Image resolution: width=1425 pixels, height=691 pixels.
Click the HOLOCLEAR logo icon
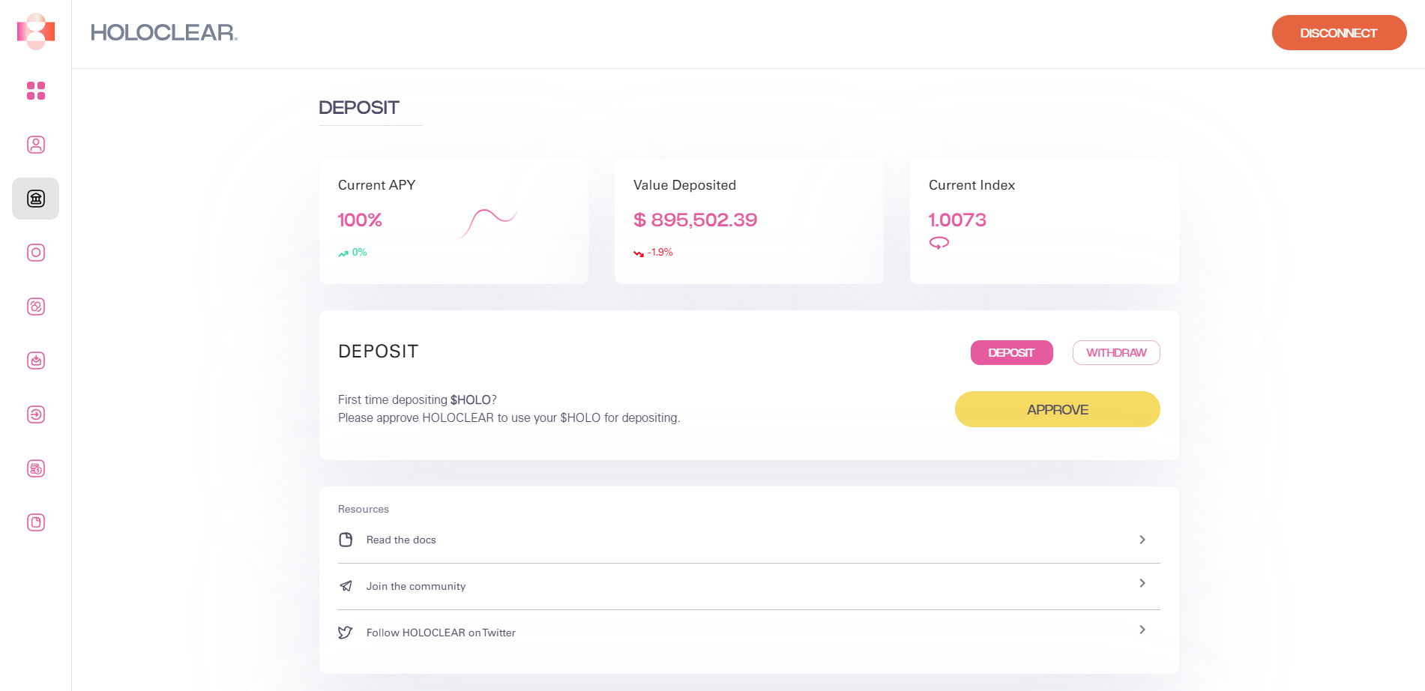(x=36, y=31)
